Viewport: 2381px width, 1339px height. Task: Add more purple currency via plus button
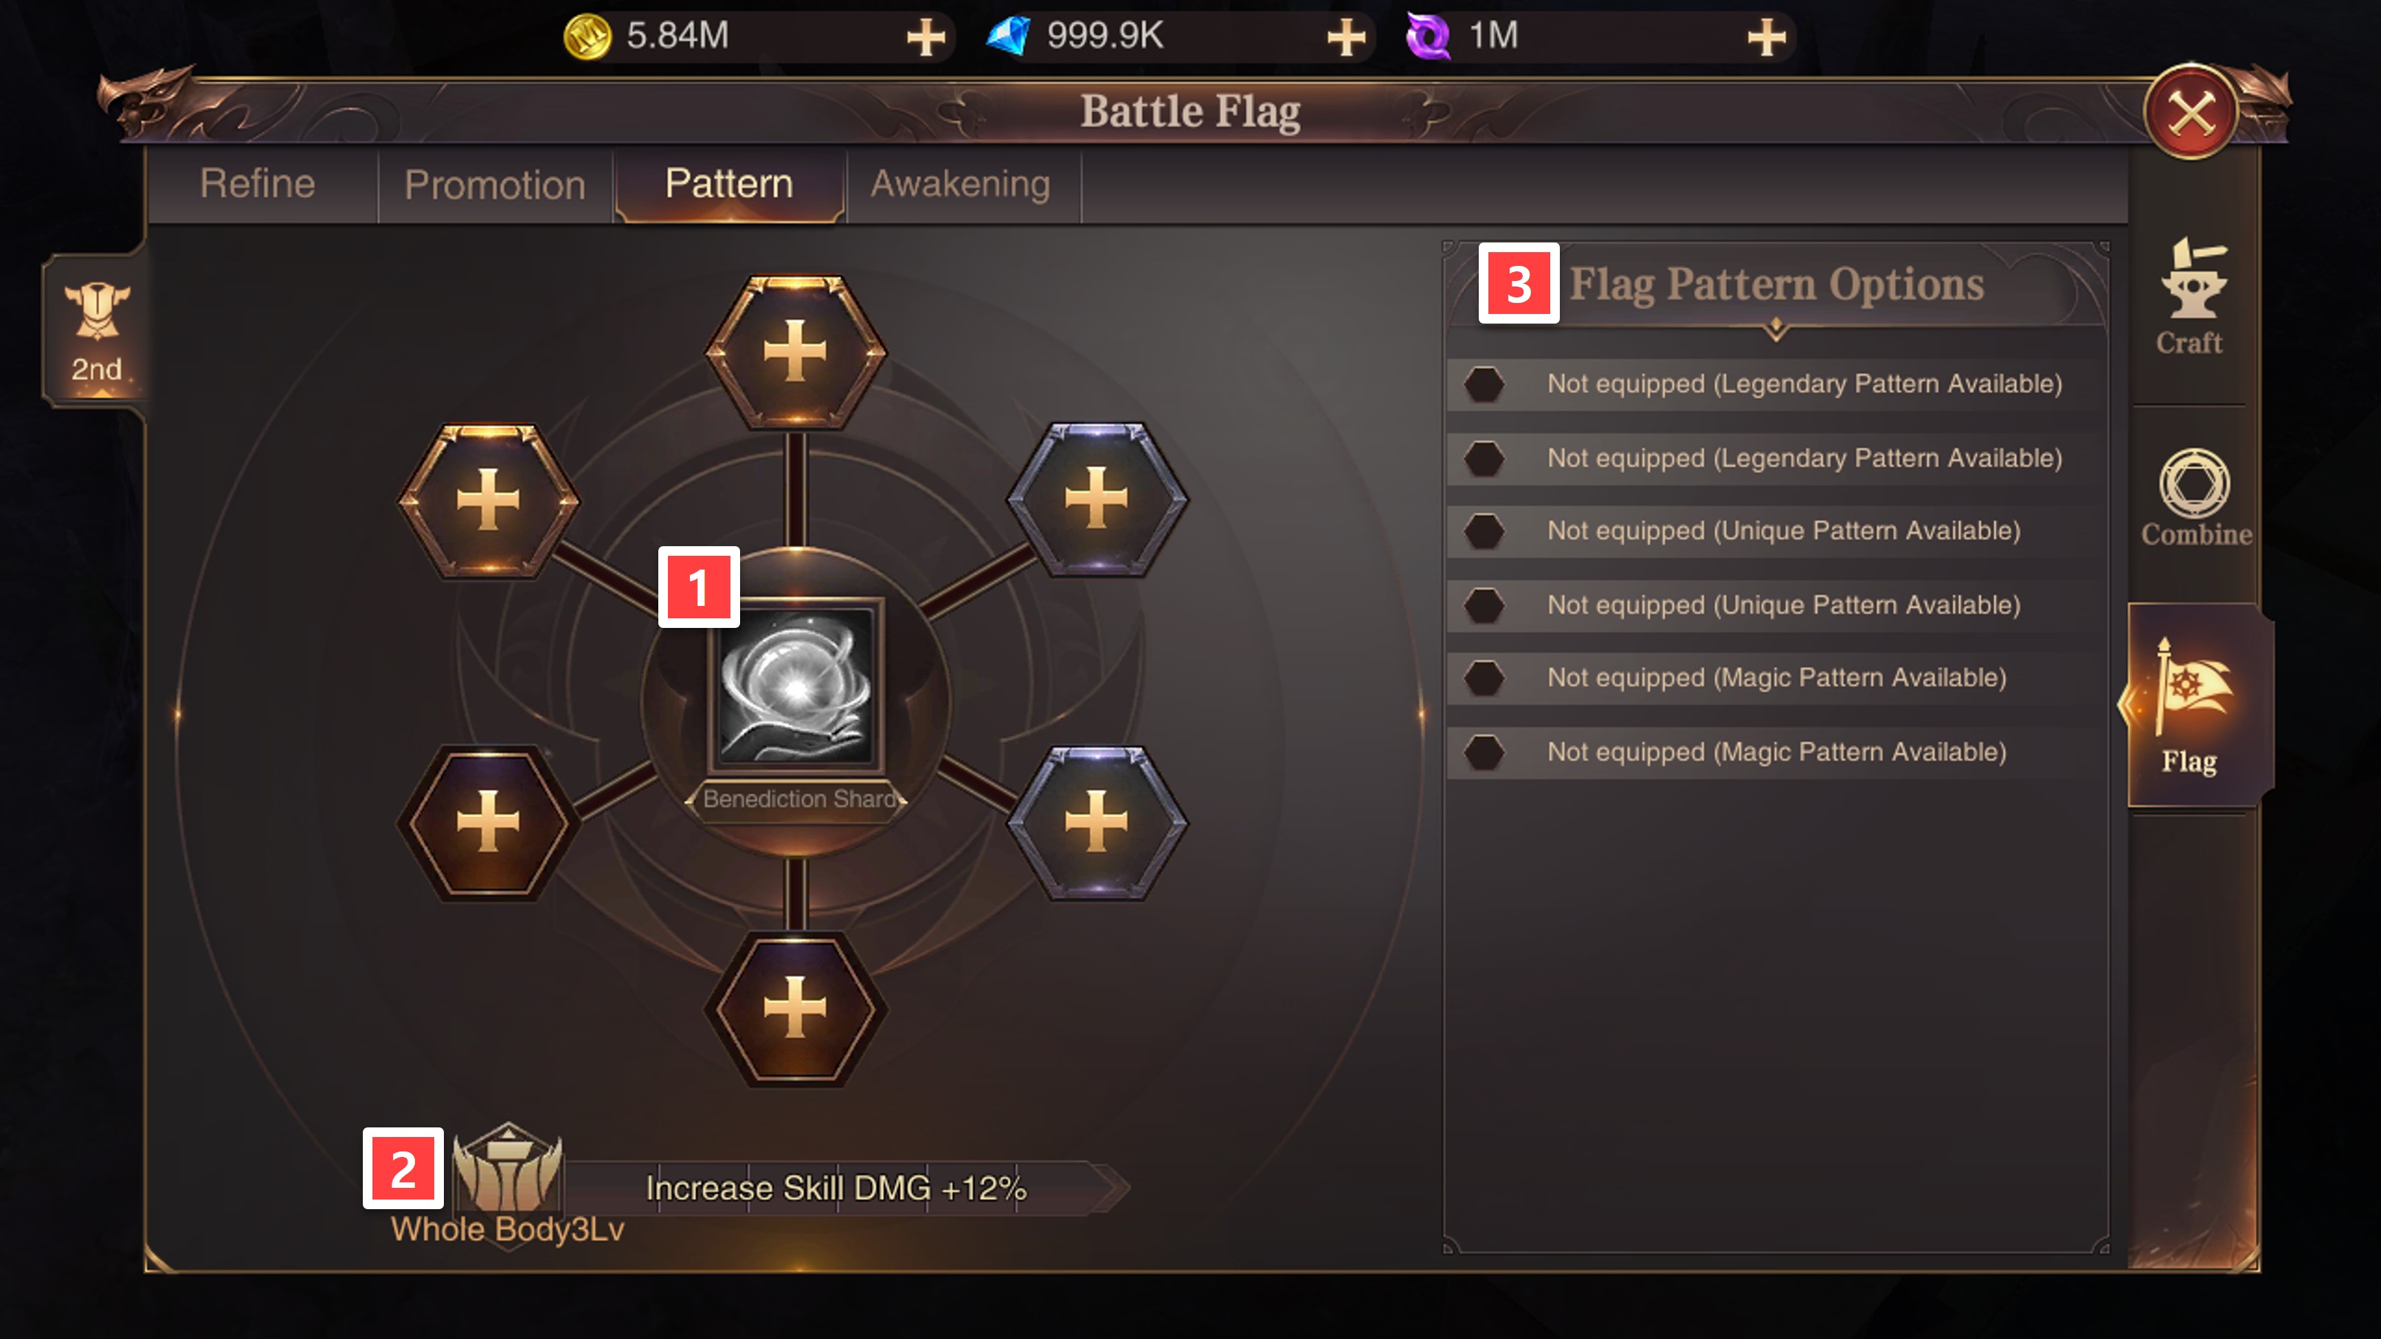pyautogui.click(x=1767, y=38)
